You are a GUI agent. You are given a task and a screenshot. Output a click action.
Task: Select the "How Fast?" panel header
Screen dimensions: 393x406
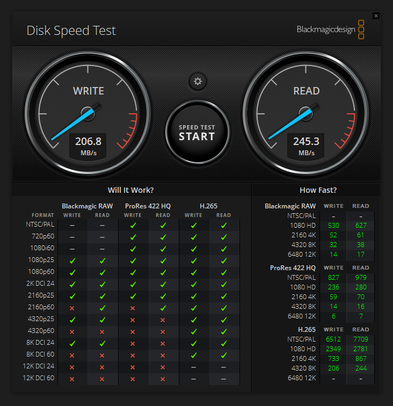click(x=318, y=190)
